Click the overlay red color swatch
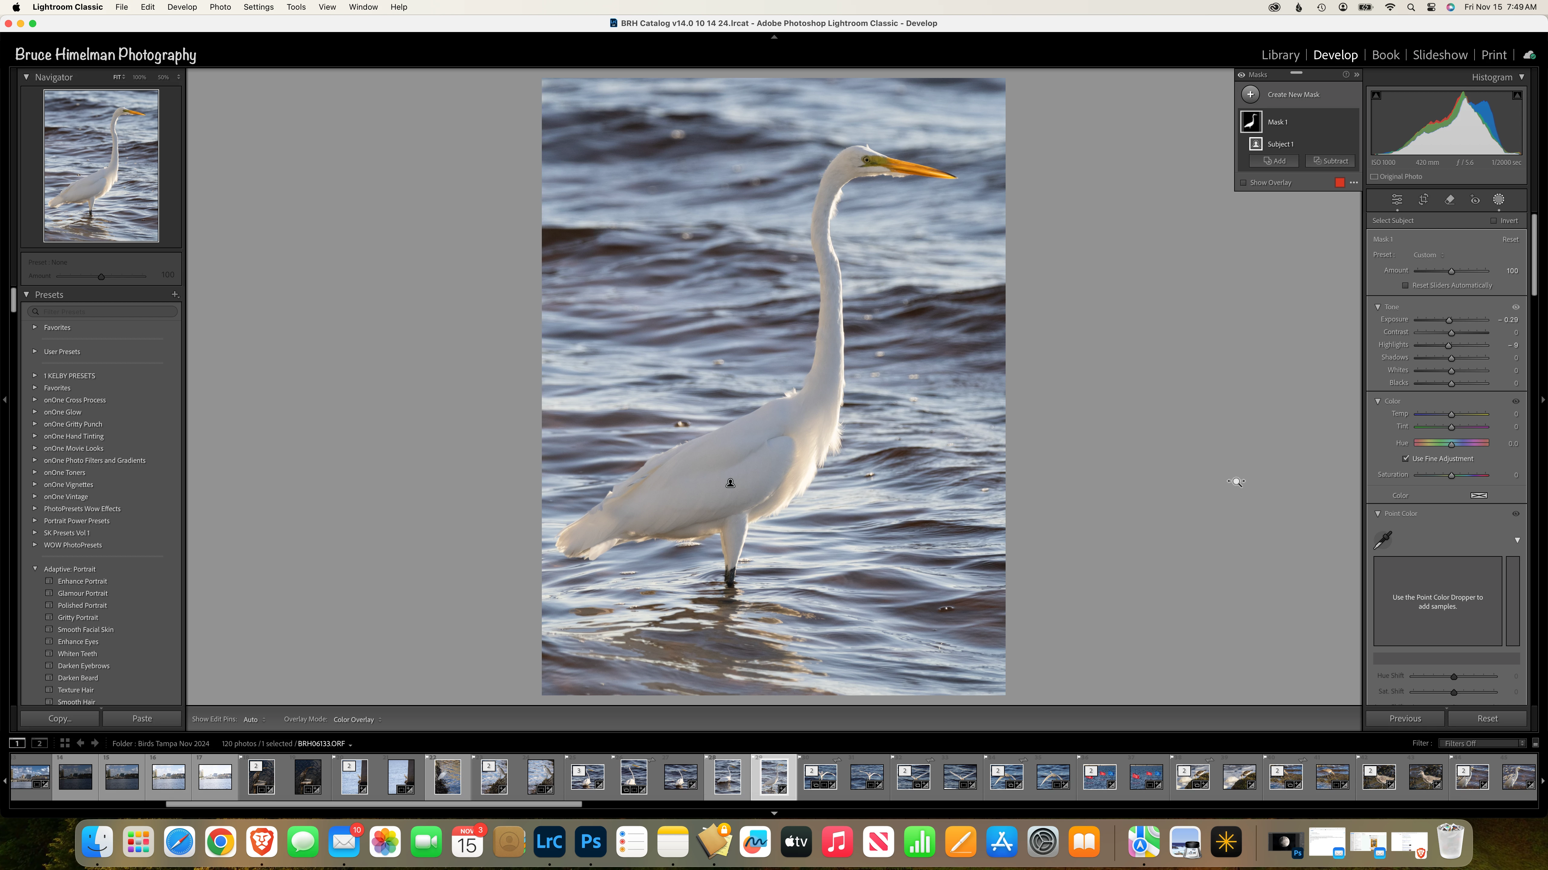The image size is (1548, 870). point(1339,182)
